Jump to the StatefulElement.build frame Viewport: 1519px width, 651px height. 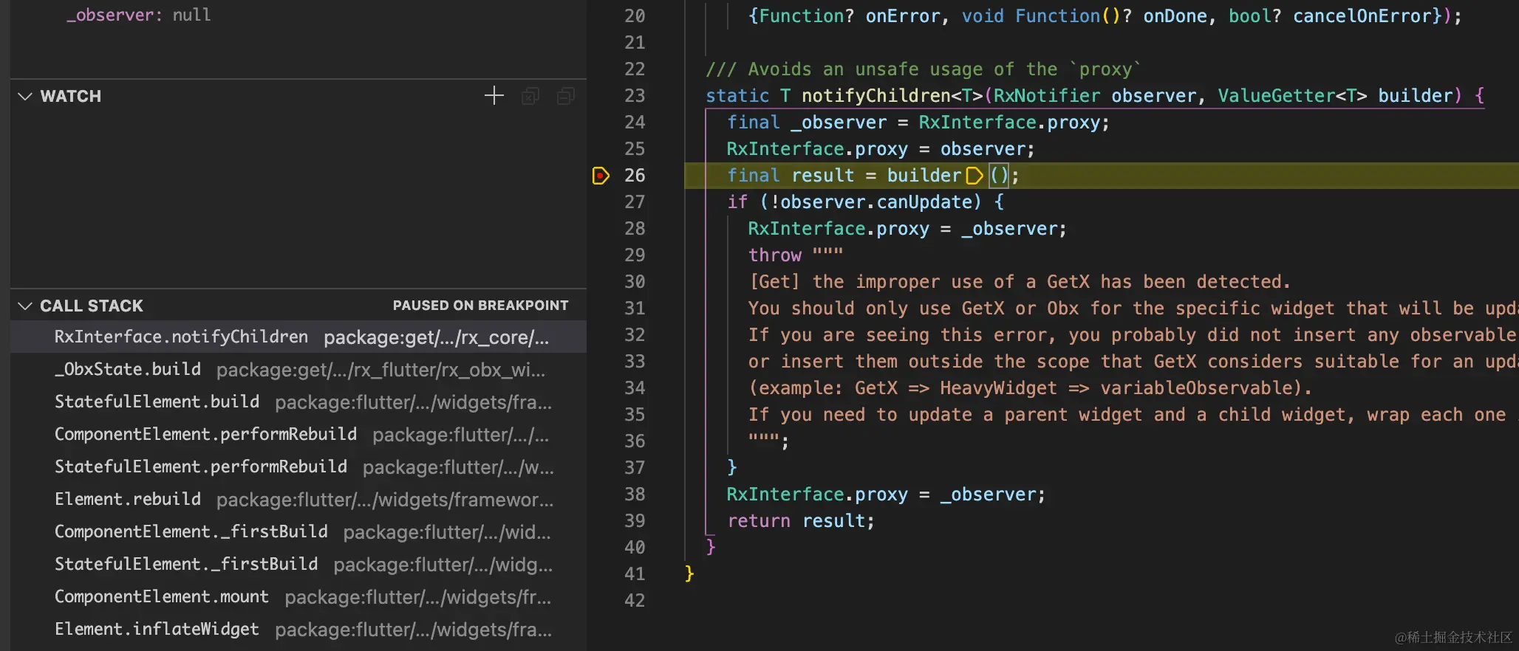coord(157,402)
